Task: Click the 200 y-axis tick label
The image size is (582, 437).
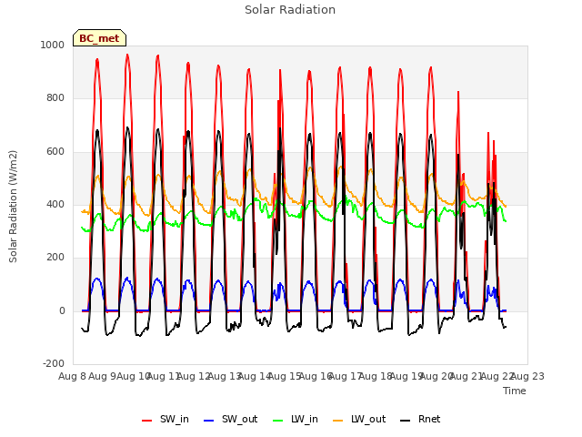Action: pyautogui.click(x=55, y=258)
